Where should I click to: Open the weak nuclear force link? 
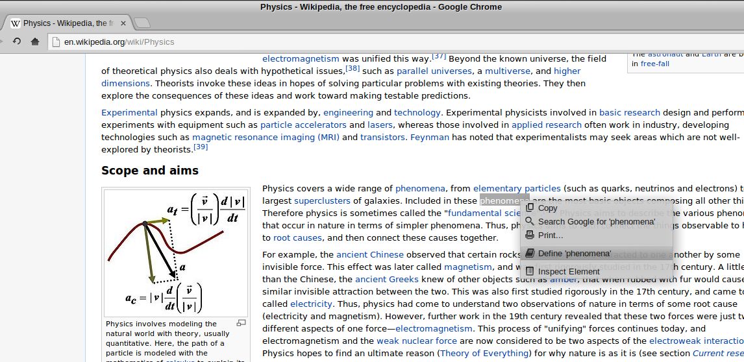[417, 341]
